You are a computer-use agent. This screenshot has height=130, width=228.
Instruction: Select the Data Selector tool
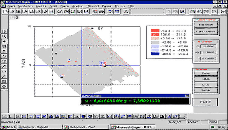(x=4, y=51)
